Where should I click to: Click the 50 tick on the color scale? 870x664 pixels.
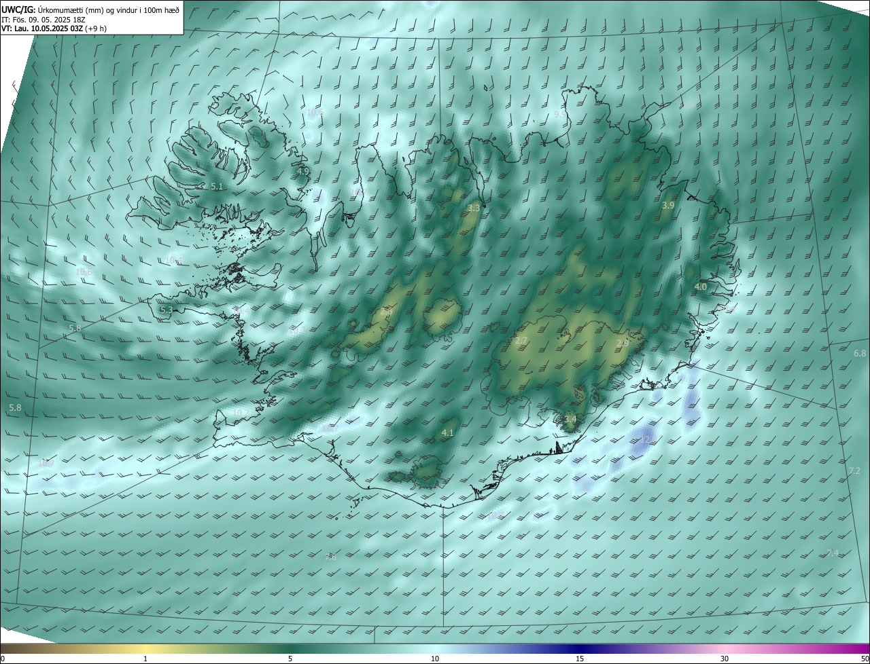[865, 659]
